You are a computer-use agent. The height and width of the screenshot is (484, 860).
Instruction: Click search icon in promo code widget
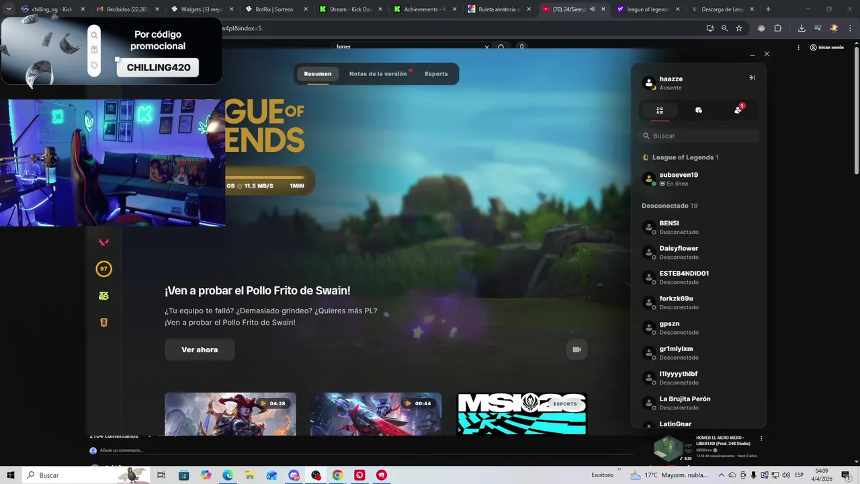94,35
